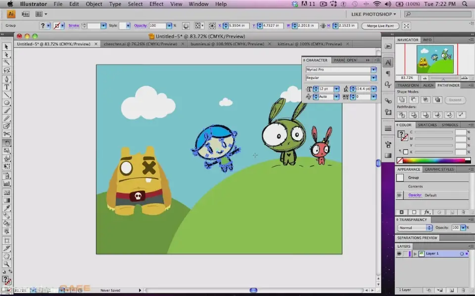This screenshot has width=475, height=296.
Task: Click the X position field in control bar
Action: tap(238, 26)
